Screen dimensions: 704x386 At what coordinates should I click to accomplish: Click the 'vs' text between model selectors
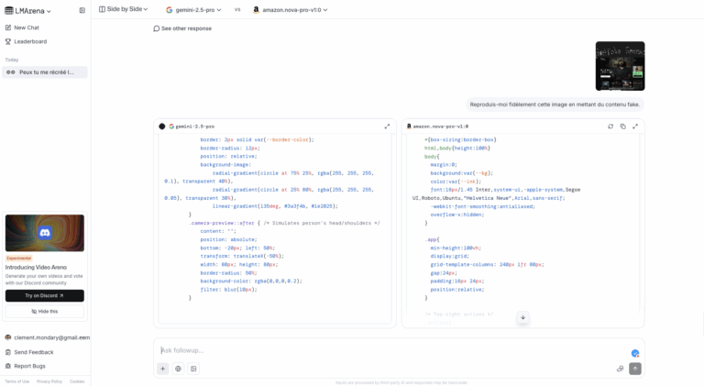(x=237, y=9)
